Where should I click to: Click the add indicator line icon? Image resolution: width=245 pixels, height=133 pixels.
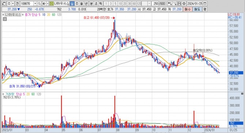pyautogui.click(x=175, y=4)
